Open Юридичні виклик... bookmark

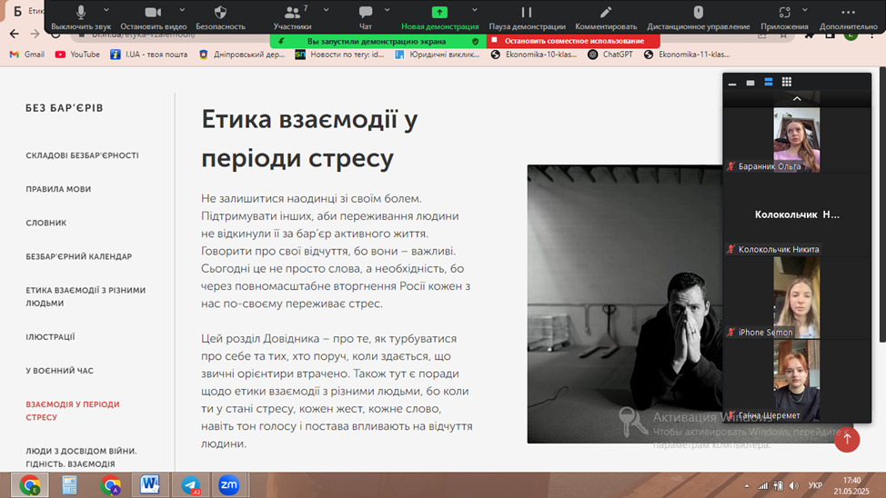tap(438, 55)
